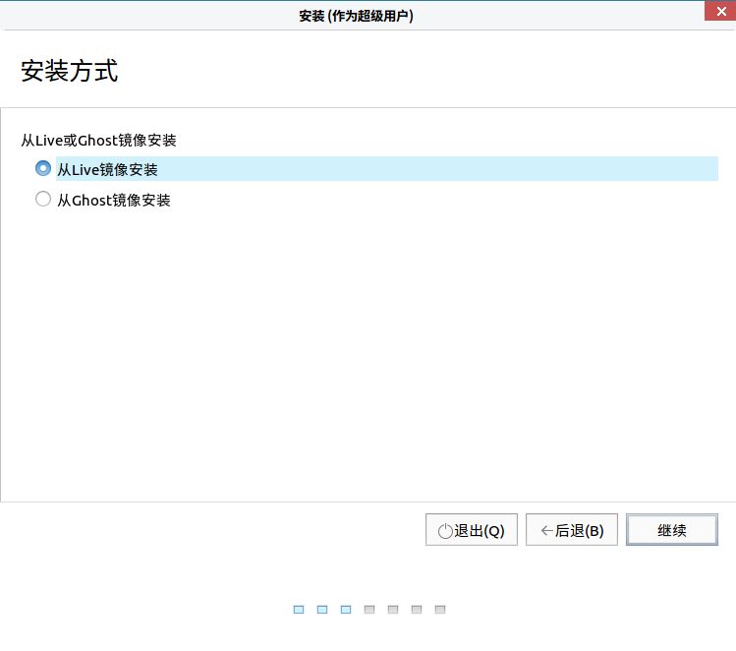Select the 从Ghost镜像安装 radio button
Viewport: 736px width, 651px height.
[43, 199]
